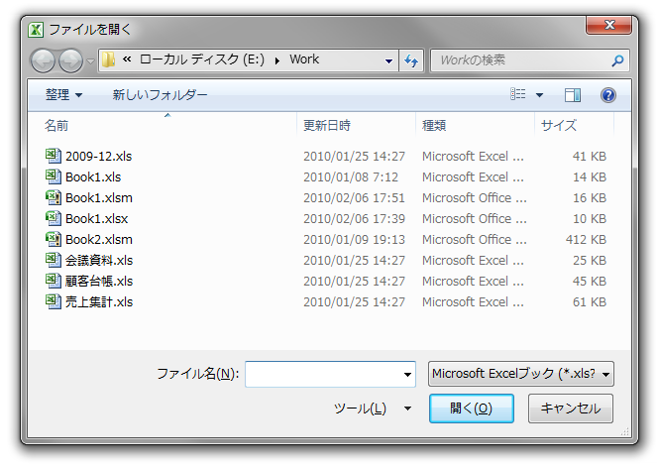Select the Book2.xlsm file icon

point(54,239)
